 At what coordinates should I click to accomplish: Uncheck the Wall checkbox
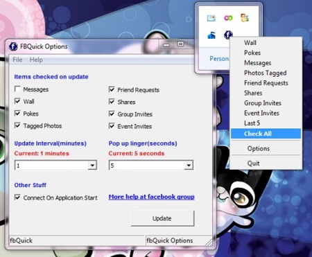pos(17,101)
